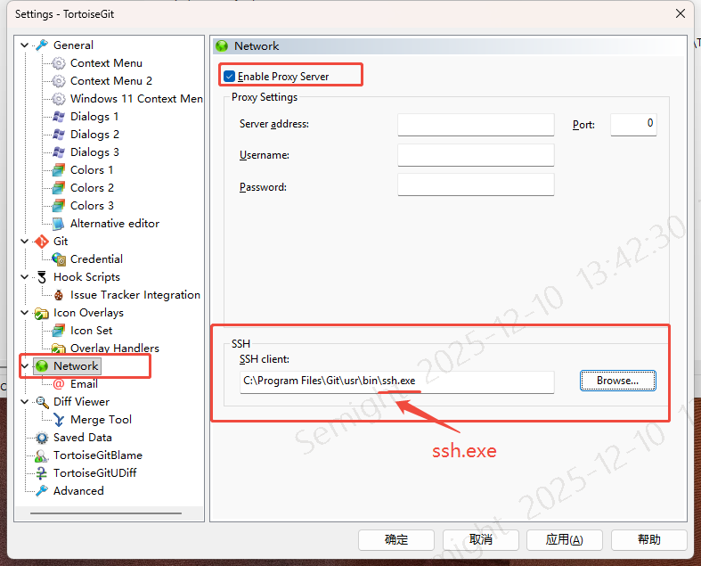Click the Diff Viewer magnifier icon

(x=42, y=402)
